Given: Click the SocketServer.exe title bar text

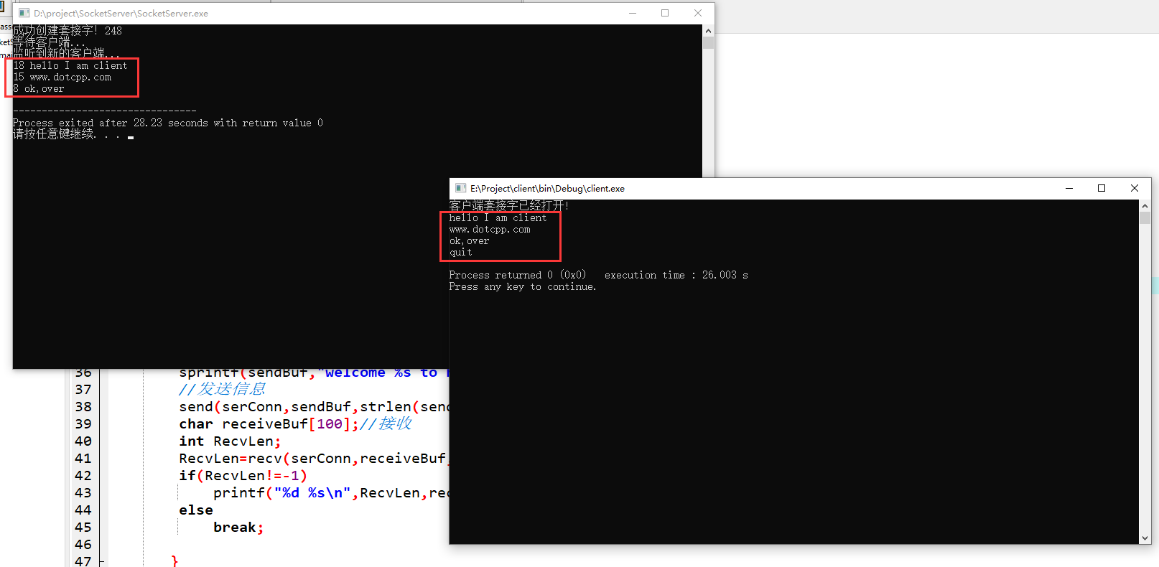Looking at the screenshot, I should 121,13.
